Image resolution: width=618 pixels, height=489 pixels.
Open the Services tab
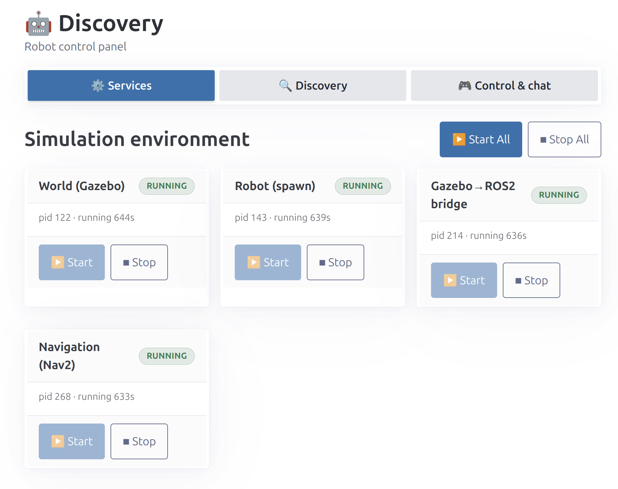coord(121,86)
